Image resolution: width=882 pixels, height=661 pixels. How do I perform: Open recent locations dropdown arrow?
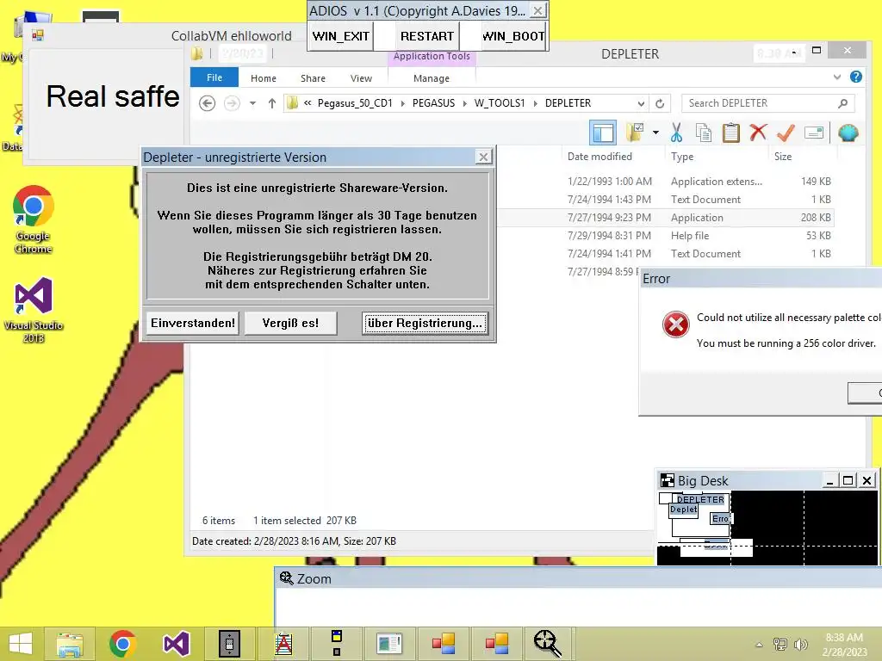[x=253, y=103]
